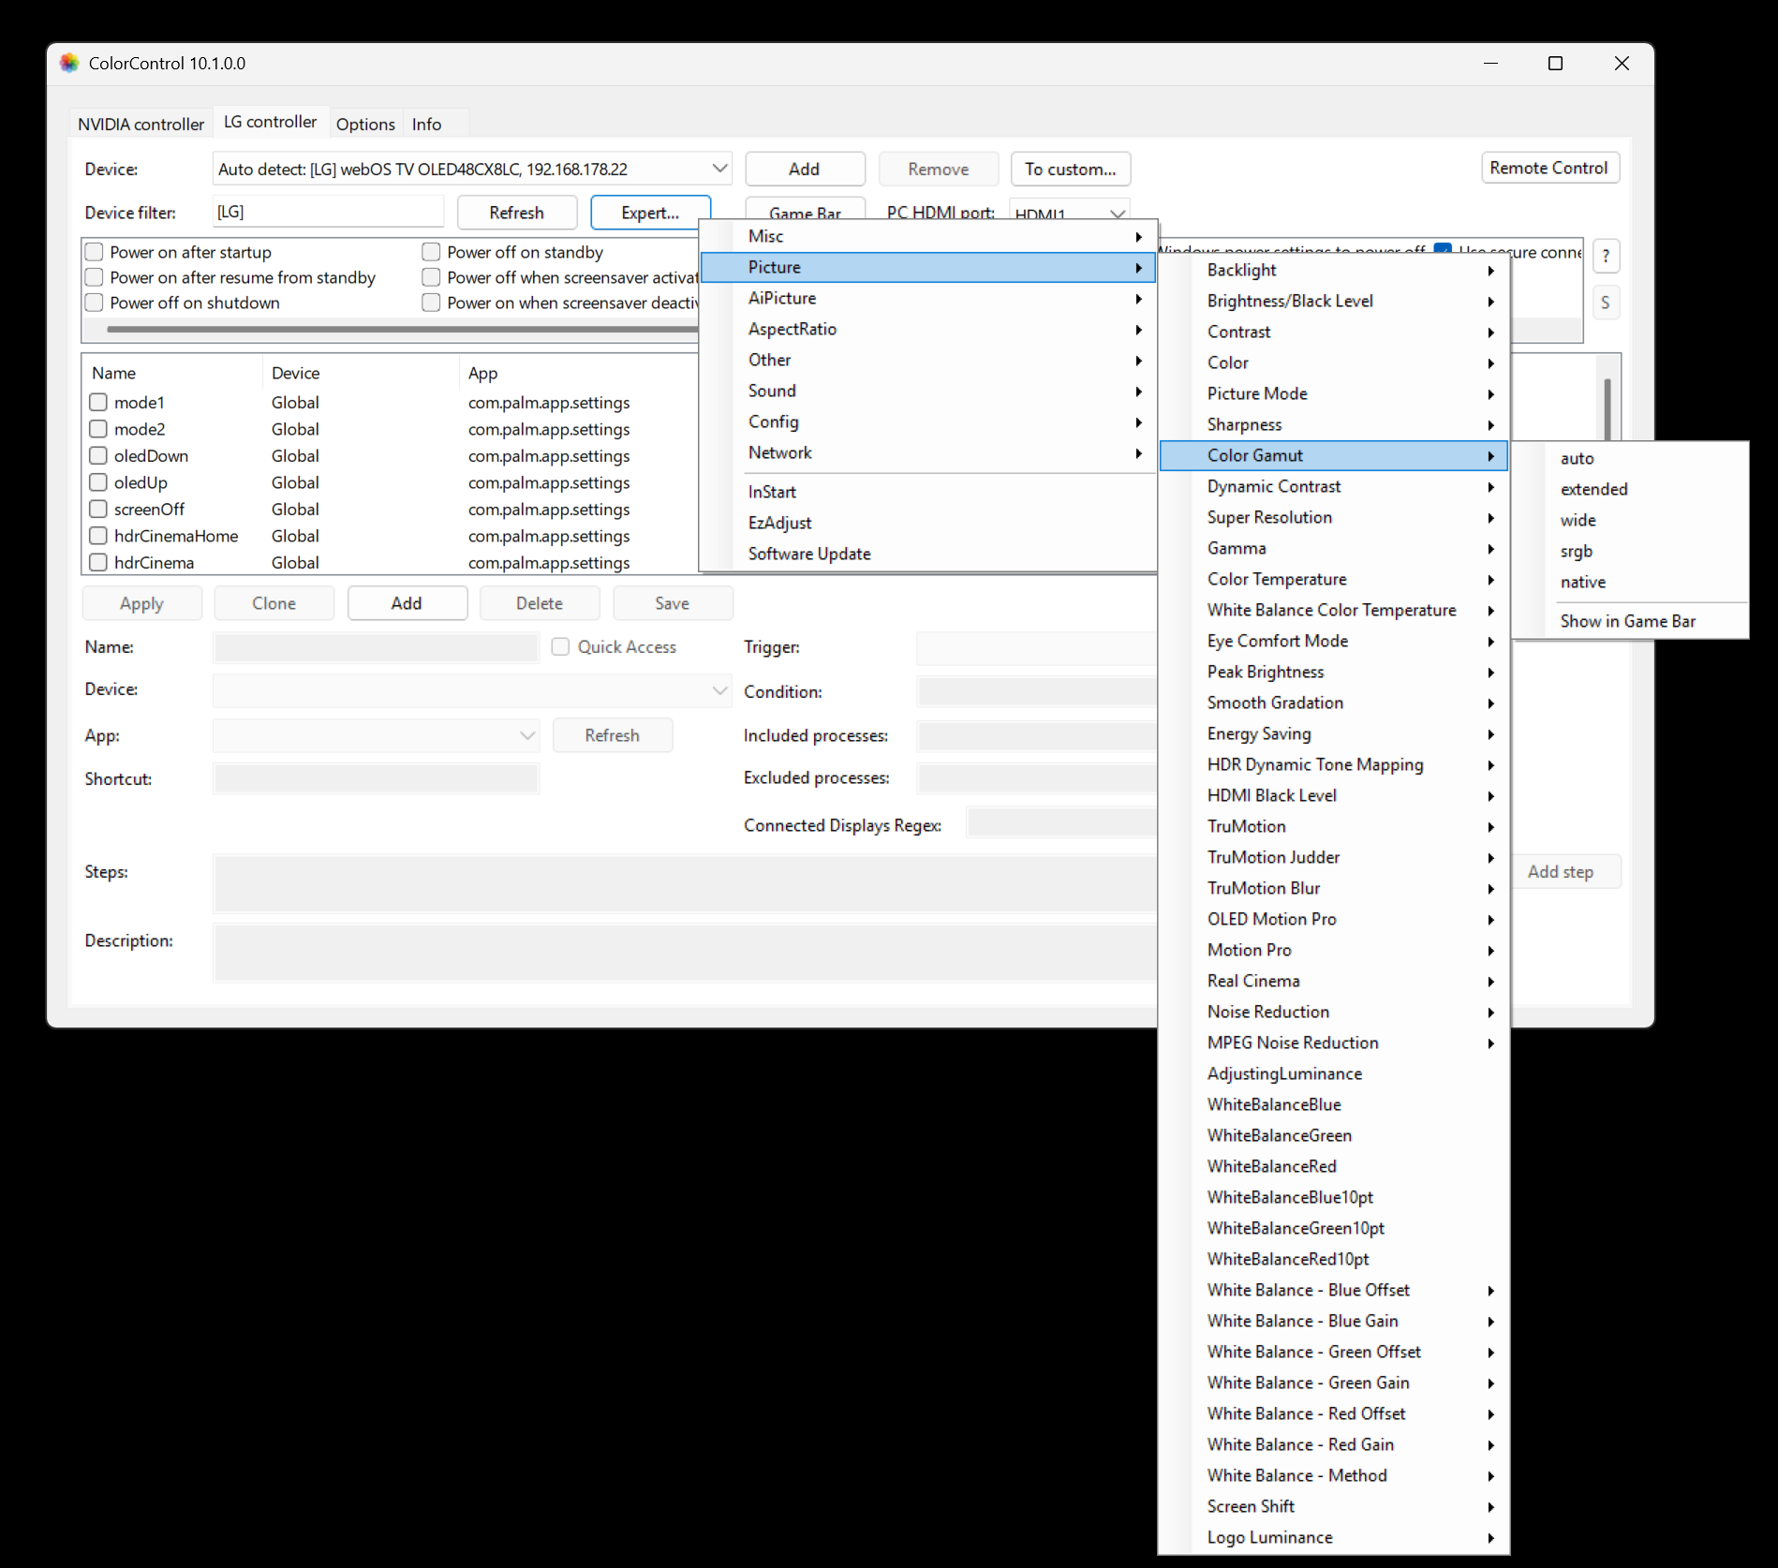Tick the oledDown preset checkbox

[x=98, y=456]
